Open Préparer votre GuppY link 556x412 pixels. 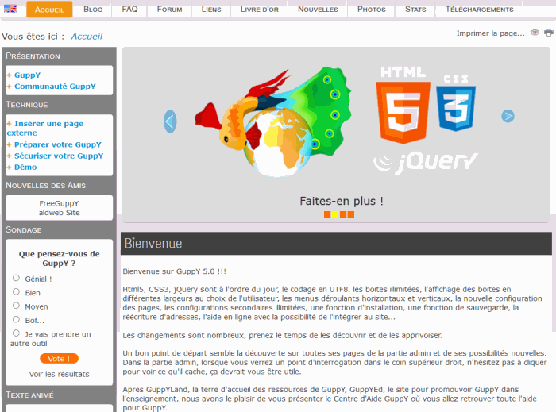(58, 144)
